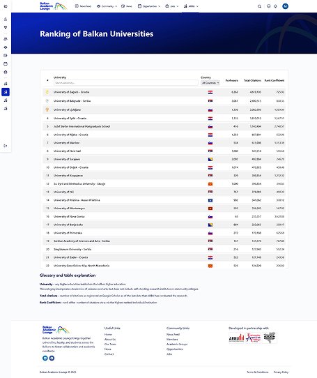Open the Facebook icon in the footer
This screenshot has height=378, width=317.
point(52,358)
